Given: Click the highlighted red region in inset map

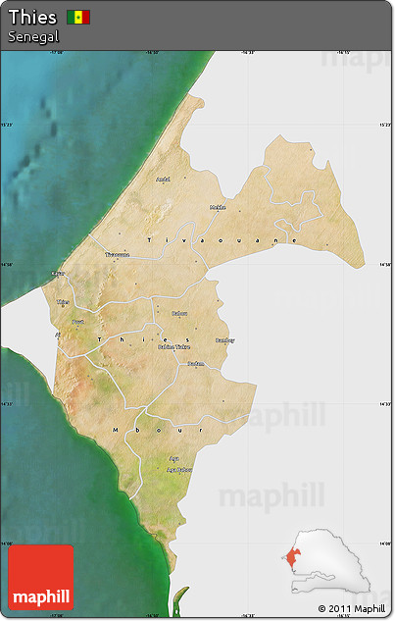Looking at the screenshot, I should [x=292, y=558].
